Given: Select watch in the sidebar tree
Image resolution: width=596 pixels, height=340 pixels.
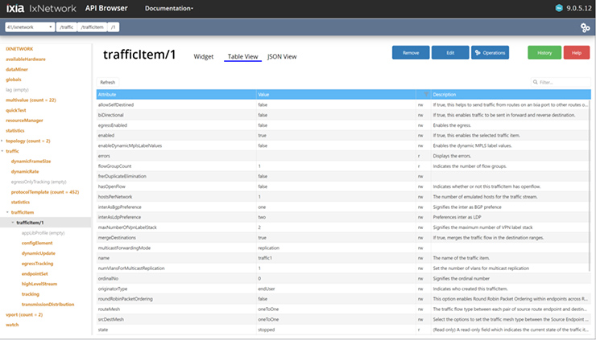Looking at the screenshot, I should tap(12, 325).
